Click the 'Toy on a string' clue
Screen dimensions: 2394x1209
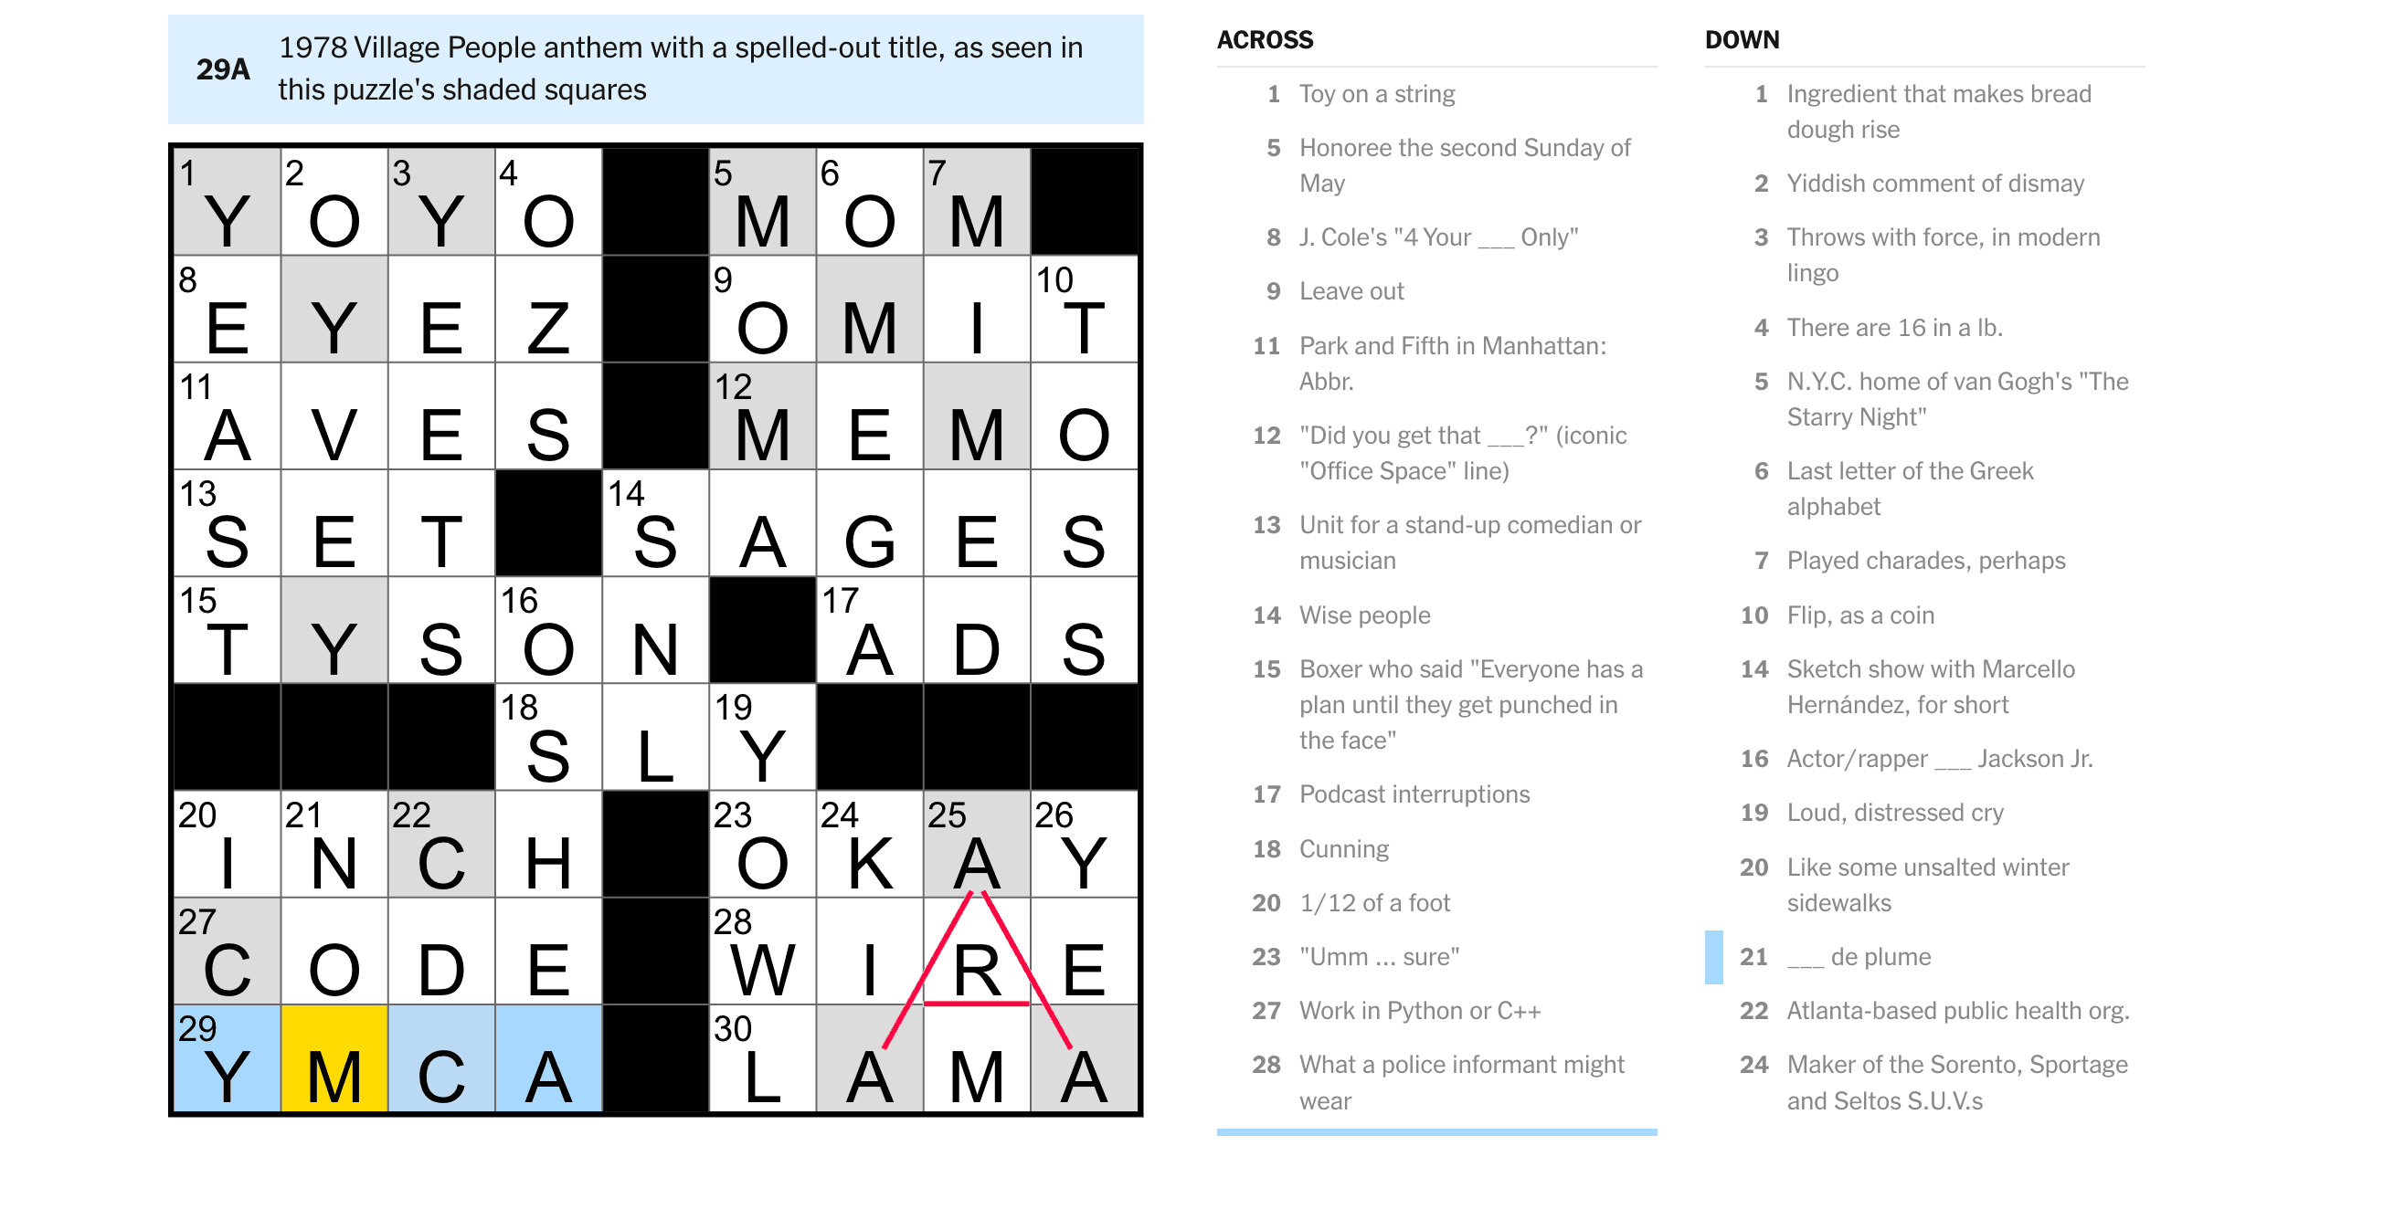tap(1376, 94)
